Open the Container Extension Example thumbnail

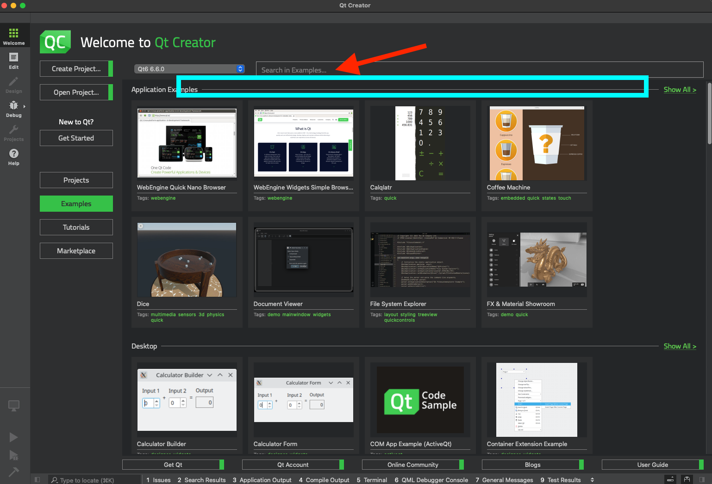click(x=537, y=400)
